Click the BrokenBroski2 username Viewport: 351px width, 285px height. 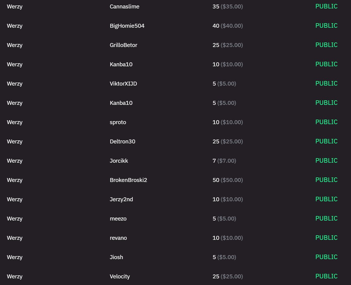click(x=128, y=180)
